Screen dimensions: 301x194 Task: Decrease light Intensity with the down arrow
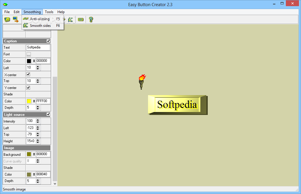click(x=38, y=122)
